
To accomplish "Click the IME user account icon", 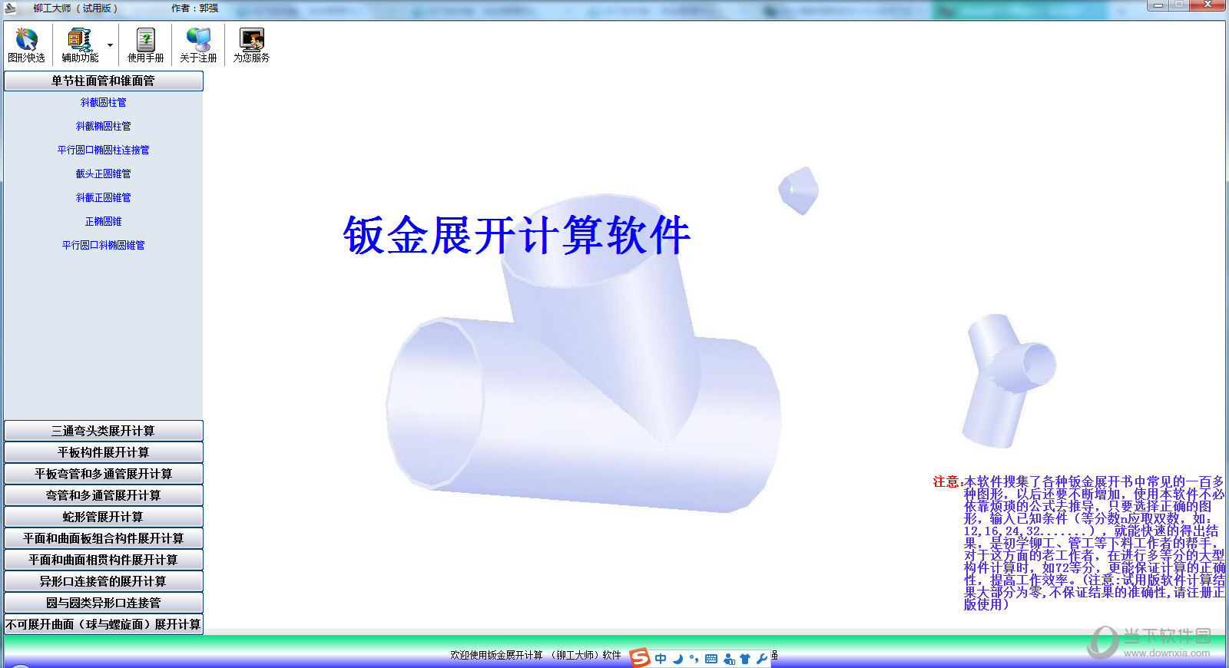I will 729,659.
